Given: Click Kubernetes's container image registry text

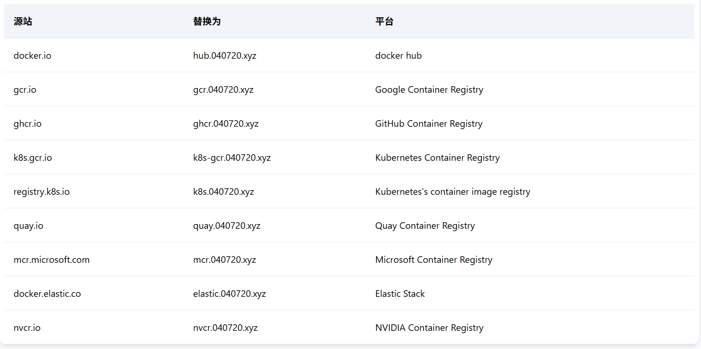Looking at the screenshot, I should (x=452, y=192).
